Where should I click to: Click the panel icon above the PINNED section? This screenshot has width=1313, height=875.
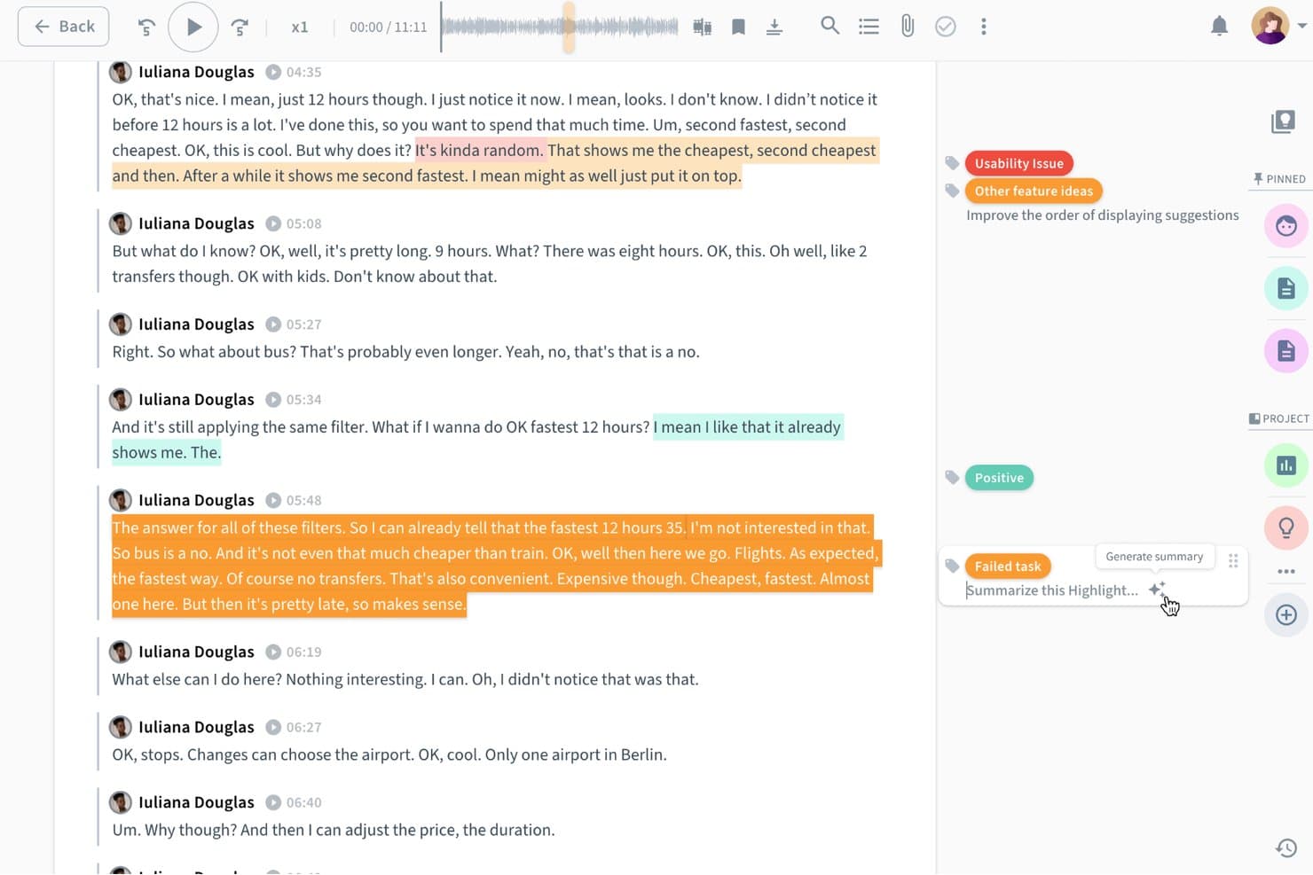tap(1283, 121)
